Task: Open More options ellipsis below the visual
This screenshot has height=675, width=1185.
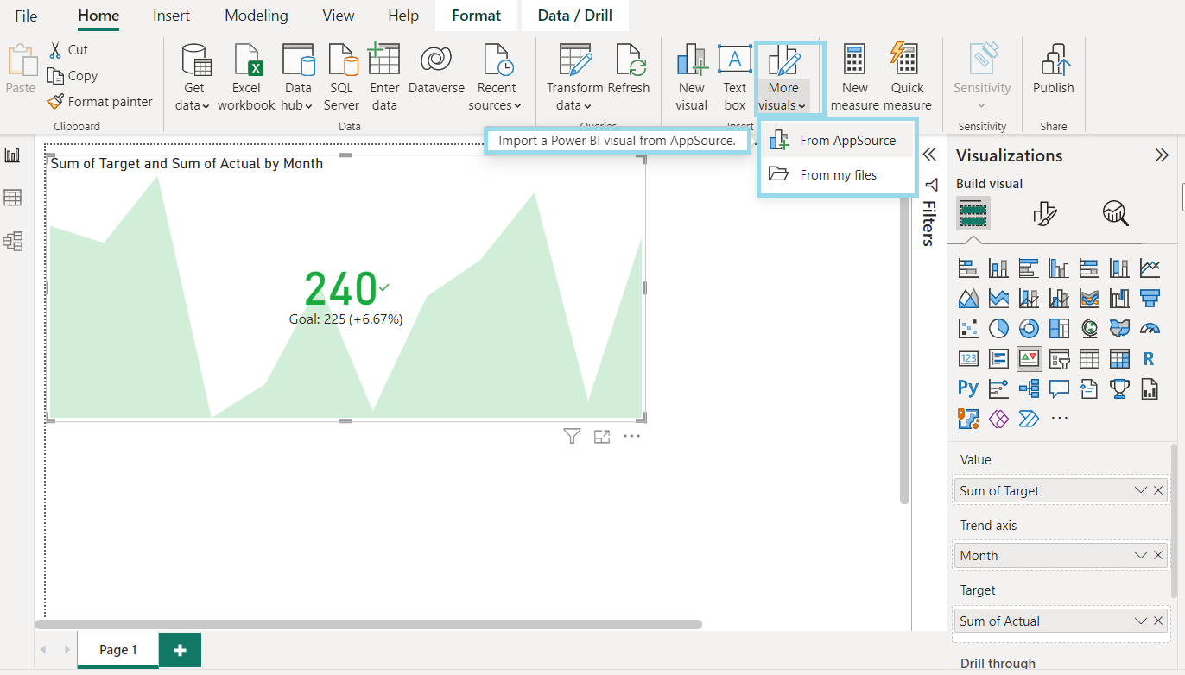Action: point(632,436)
